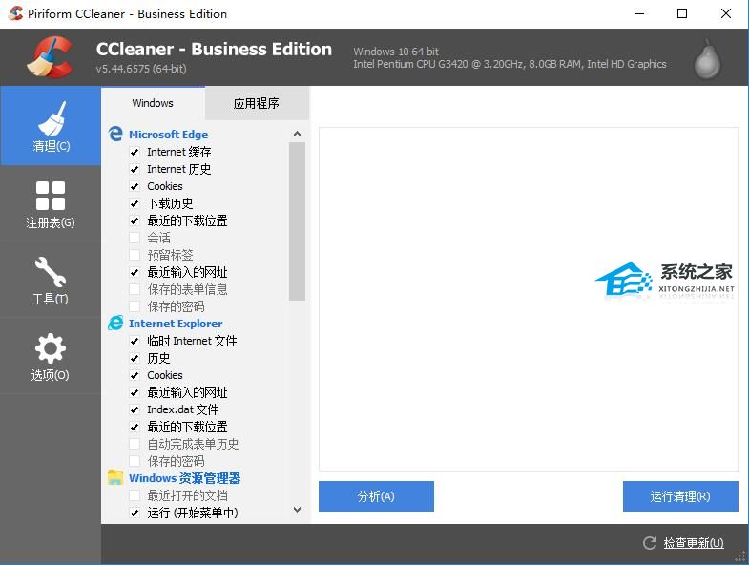Click the 分析(A) analyze button
The width and height of the screenshot is (749, 566).
coord(376,496)
